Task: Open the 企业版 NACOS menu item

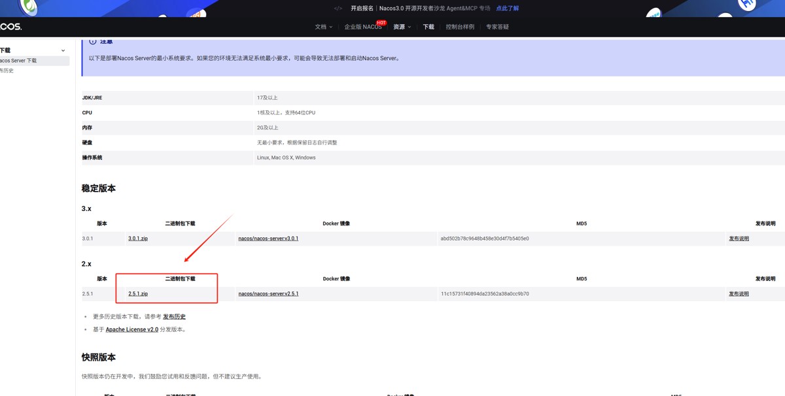Action: (363, 27)
